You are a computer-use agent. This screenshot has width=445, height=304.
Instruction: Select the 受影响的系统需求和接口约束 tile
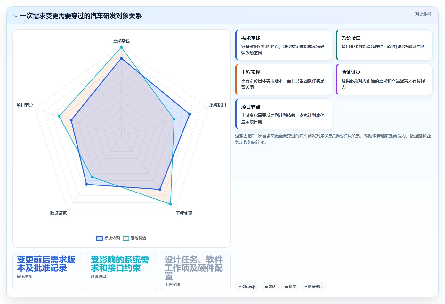121,271
